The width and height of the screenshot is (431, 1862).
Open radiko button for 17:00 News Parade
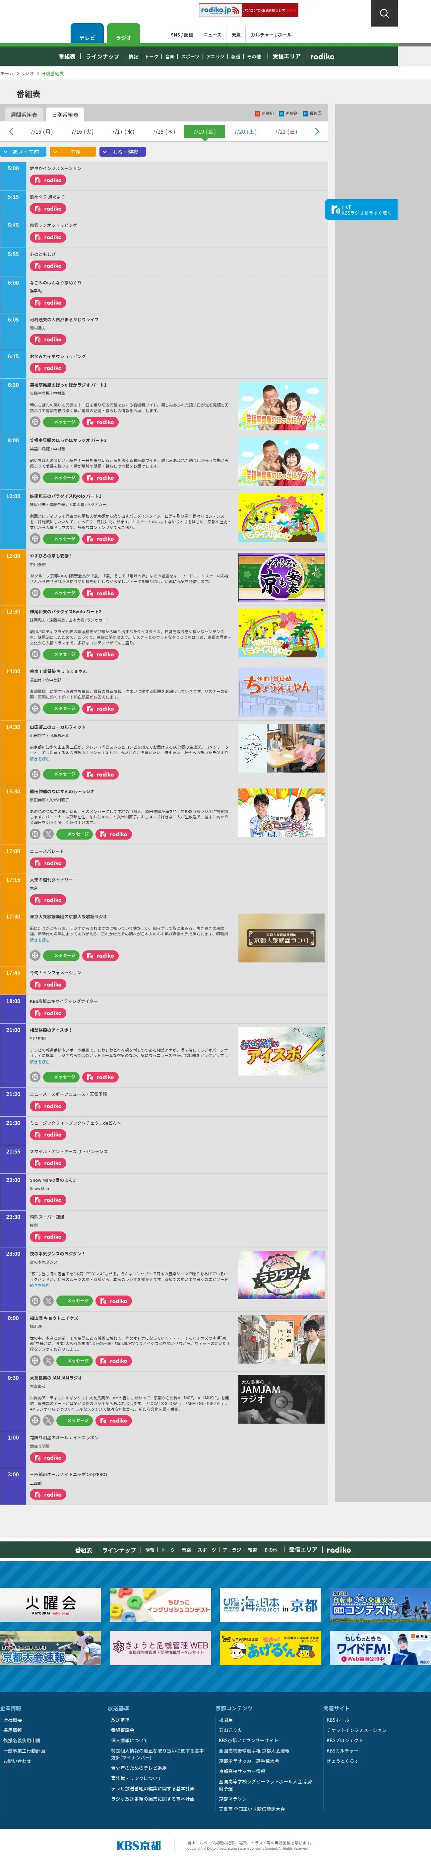tap(48, 863)
